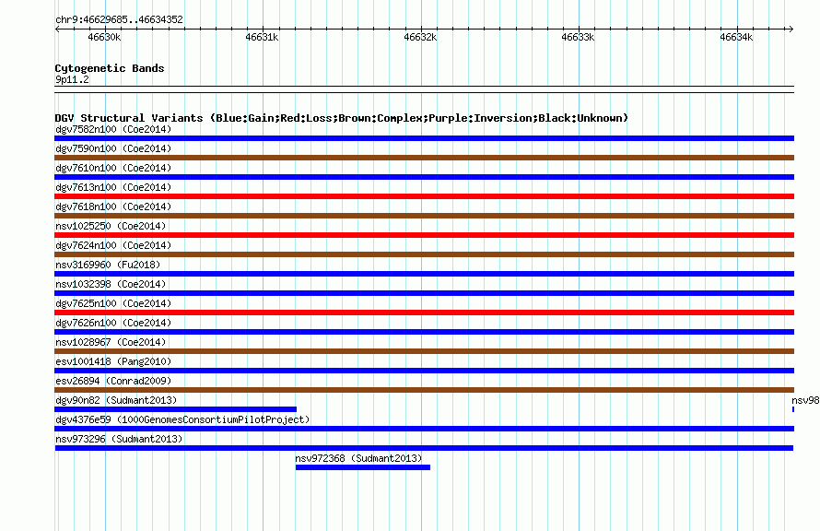
Task: Select the brown nsv1028967 complex bar
Action: tap(424, 351)
